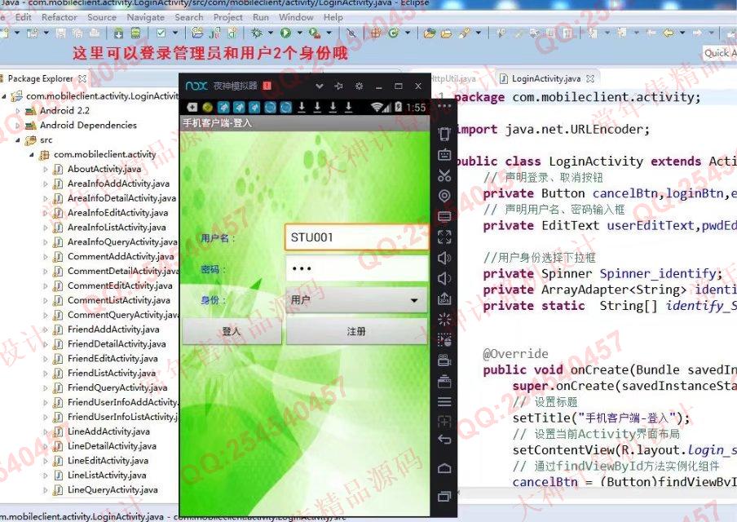The image size is (737, 522).
Task: Collapse the com.mobileclient.activity package node
Action: [32, 155]
